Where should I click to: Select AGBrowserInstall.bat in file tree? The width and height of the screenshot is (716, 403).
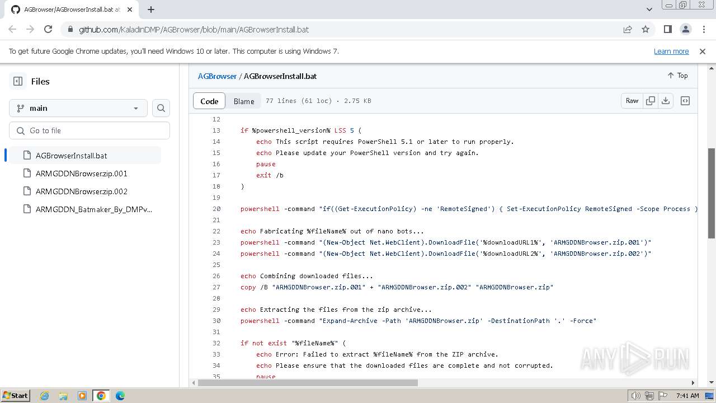click(84, 156)
